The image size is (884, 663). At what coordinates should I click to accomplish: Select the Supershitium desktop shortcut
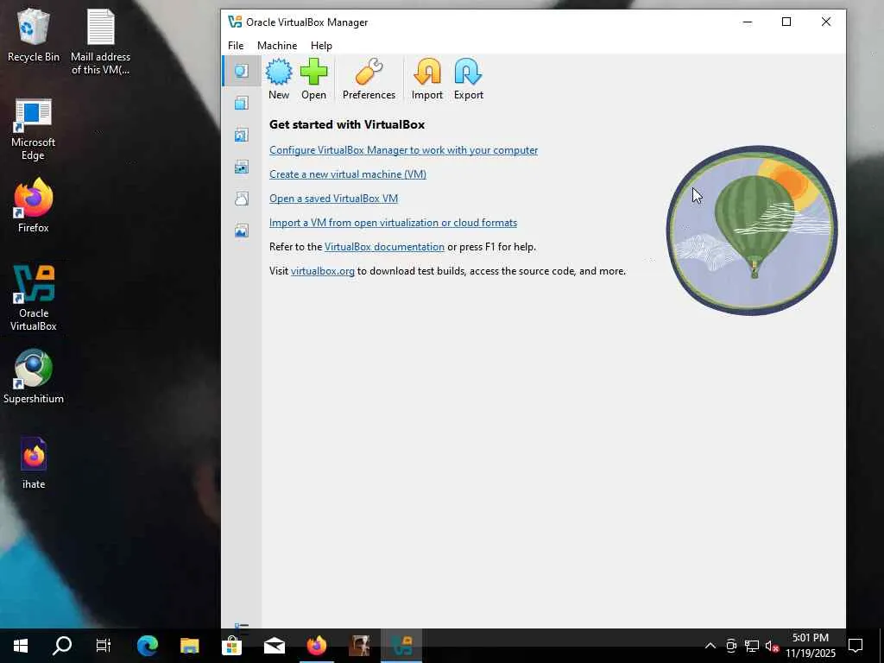pyautogui.click(x=34, y=376)
